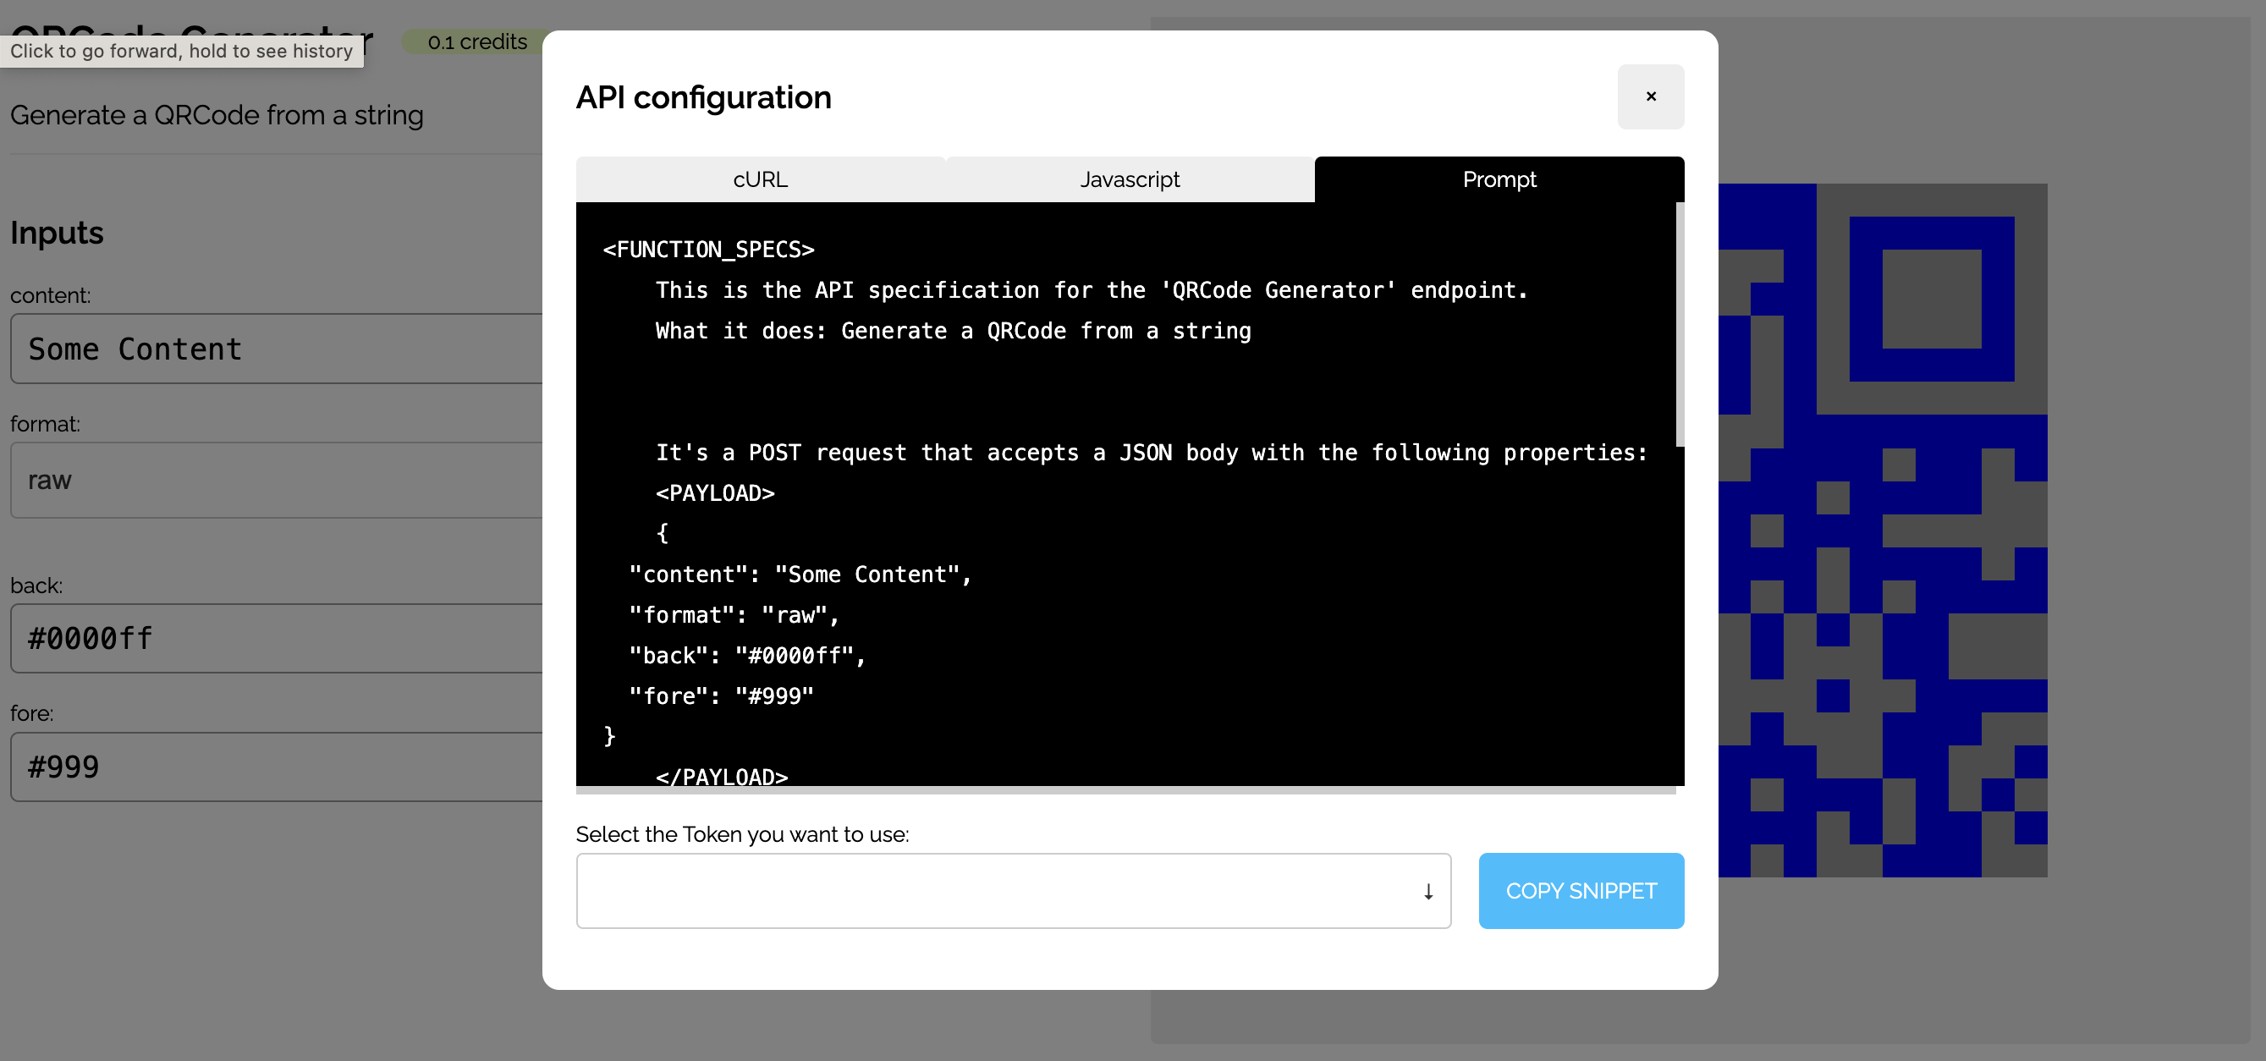Click the FUNCTION_SPECS line in the snippet
2266x1061 pixels.
[709, 250]
